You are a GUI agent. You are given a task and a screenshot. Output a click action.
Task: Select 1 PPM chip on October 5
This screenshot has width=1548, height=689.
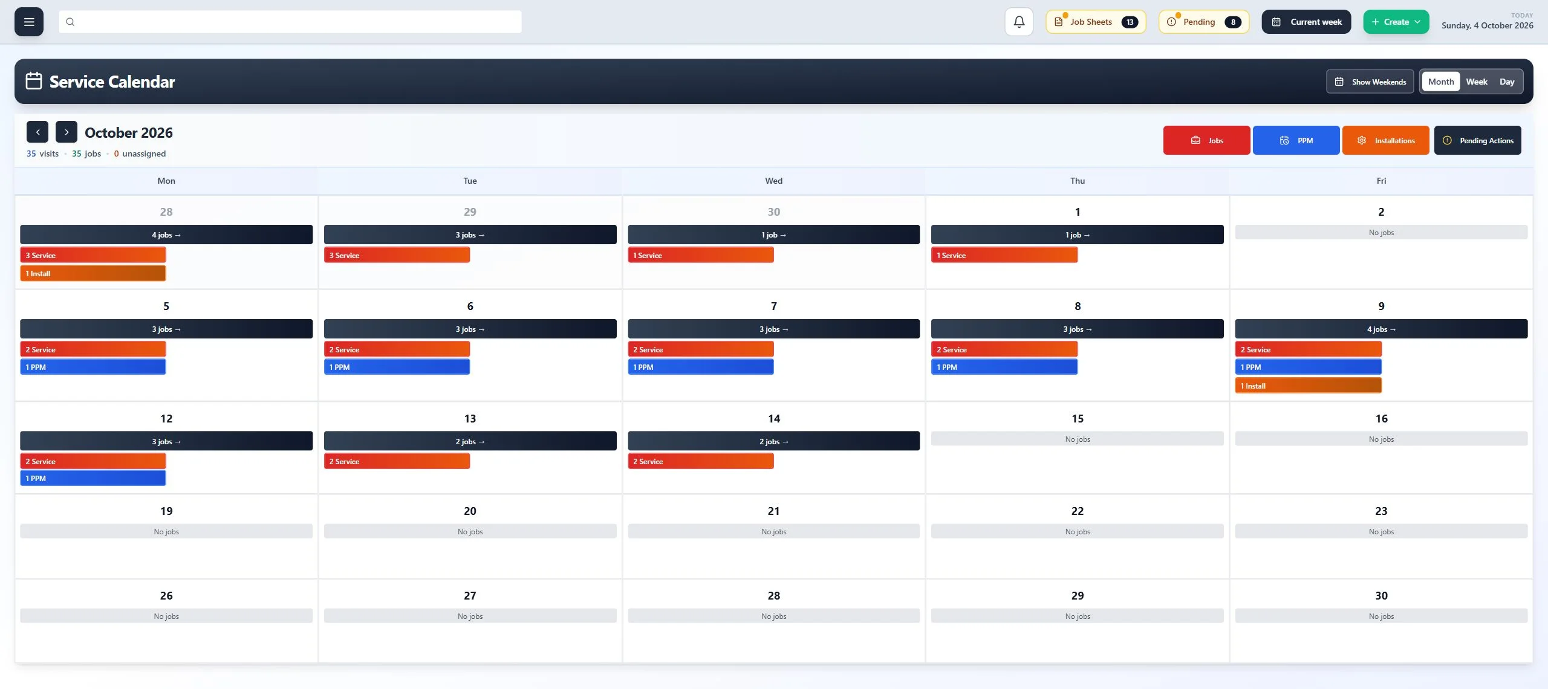93,367
